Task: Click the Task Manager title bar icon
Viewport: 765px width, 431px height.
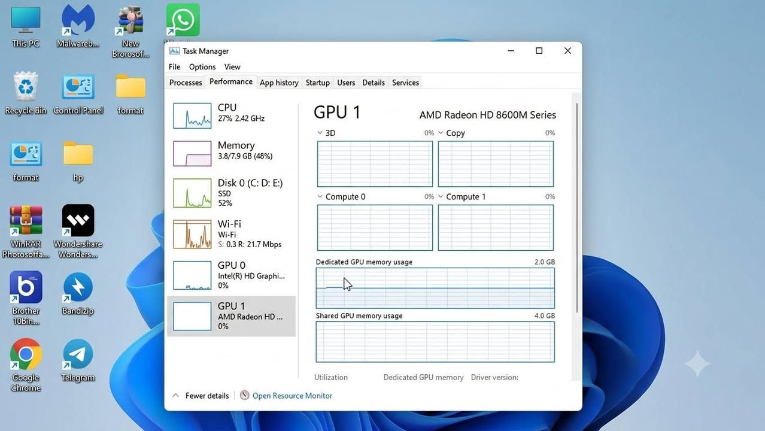Action: pos(174,51)
